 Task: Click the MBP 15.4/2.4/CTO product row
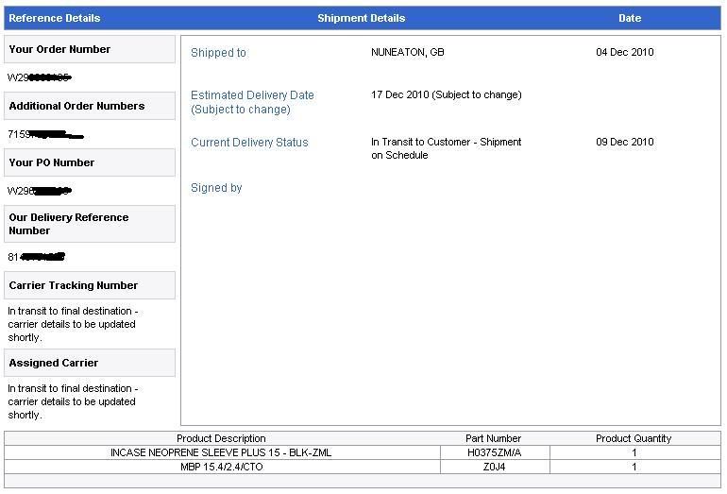coord(221,467)
